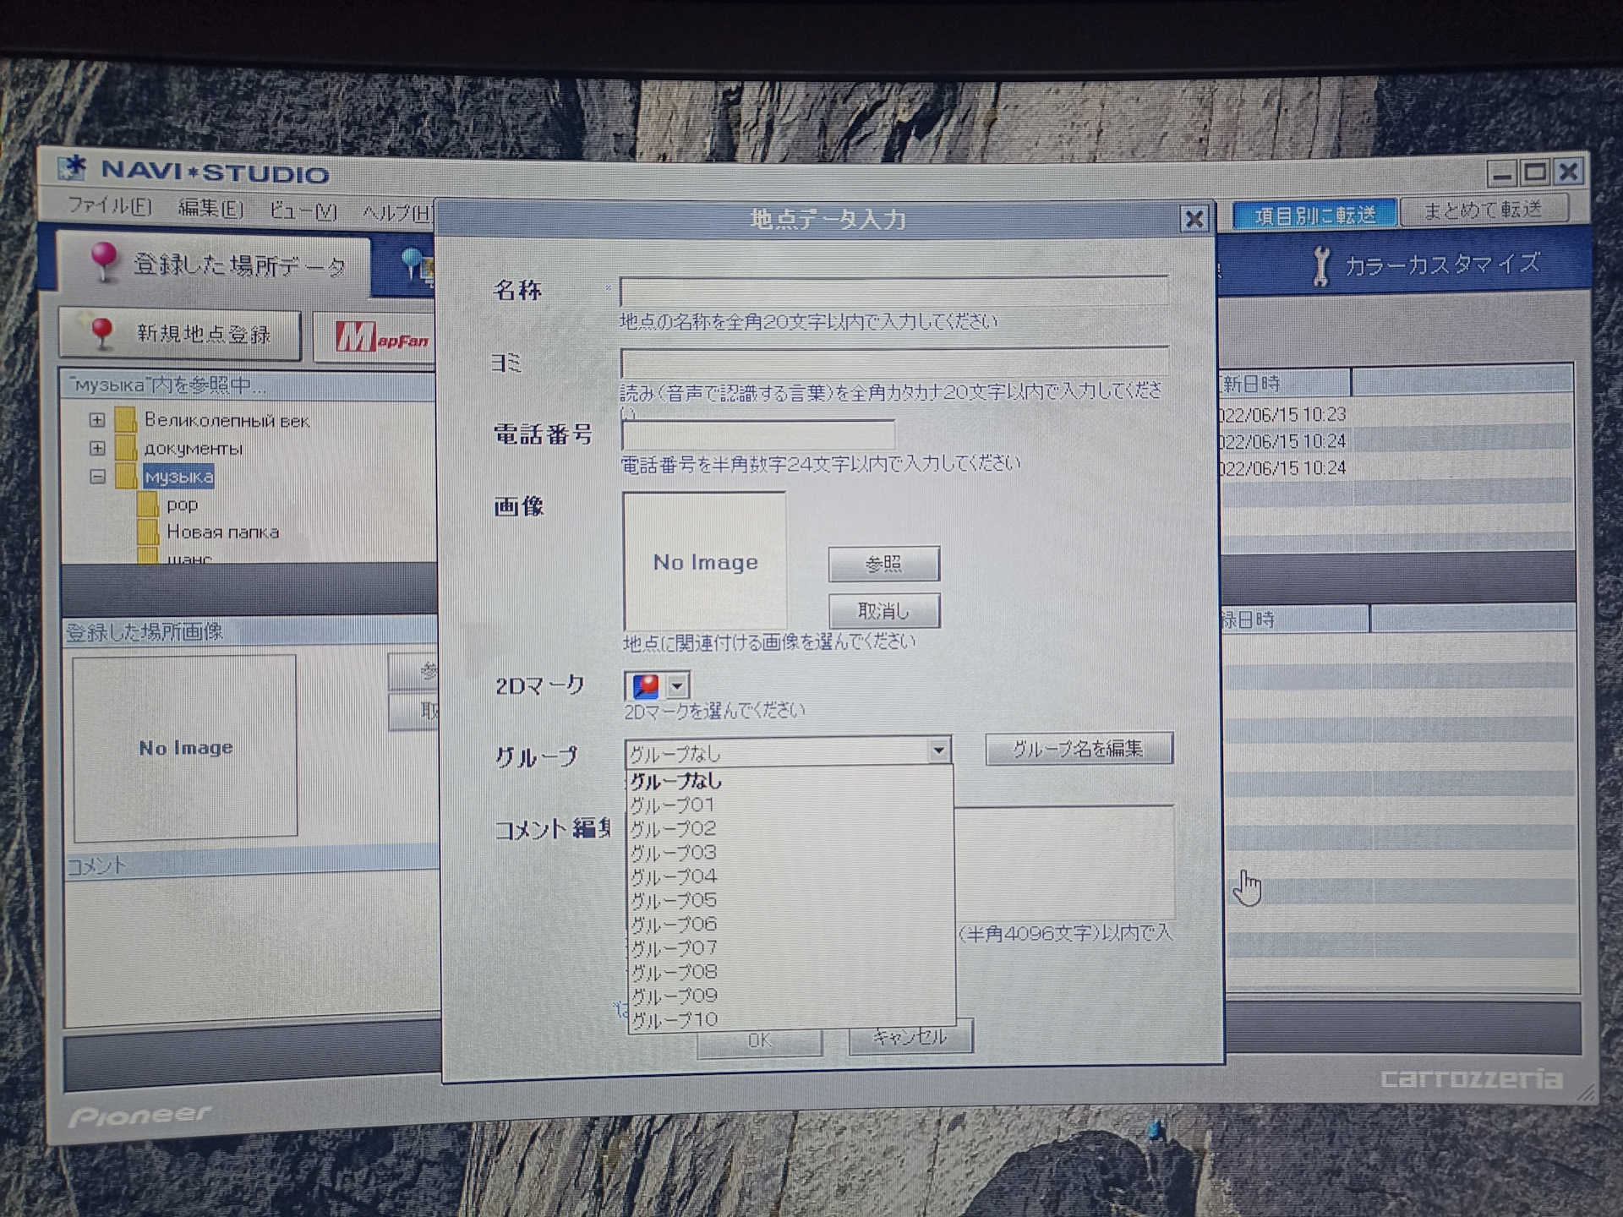Click the 電話番号 input field

point(758,435)
